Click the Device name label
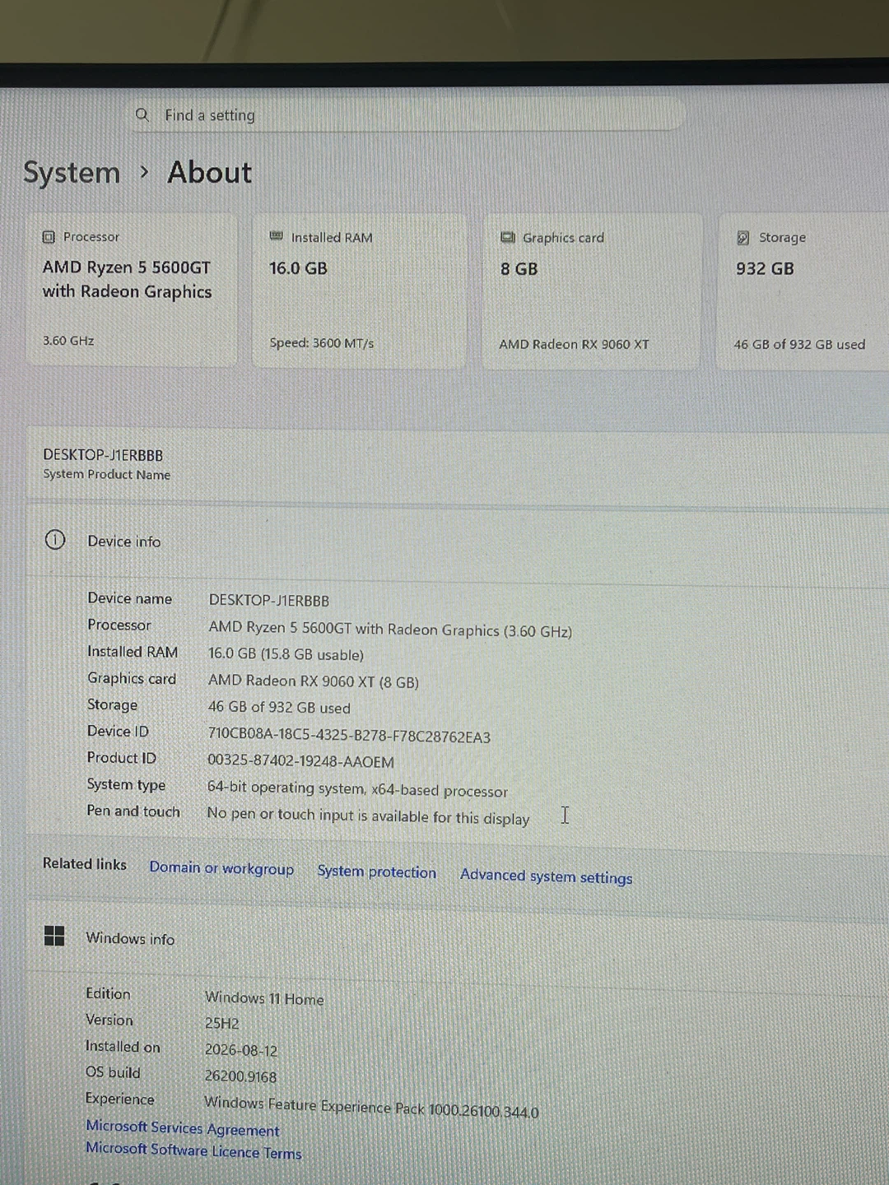 pos(130,598)
